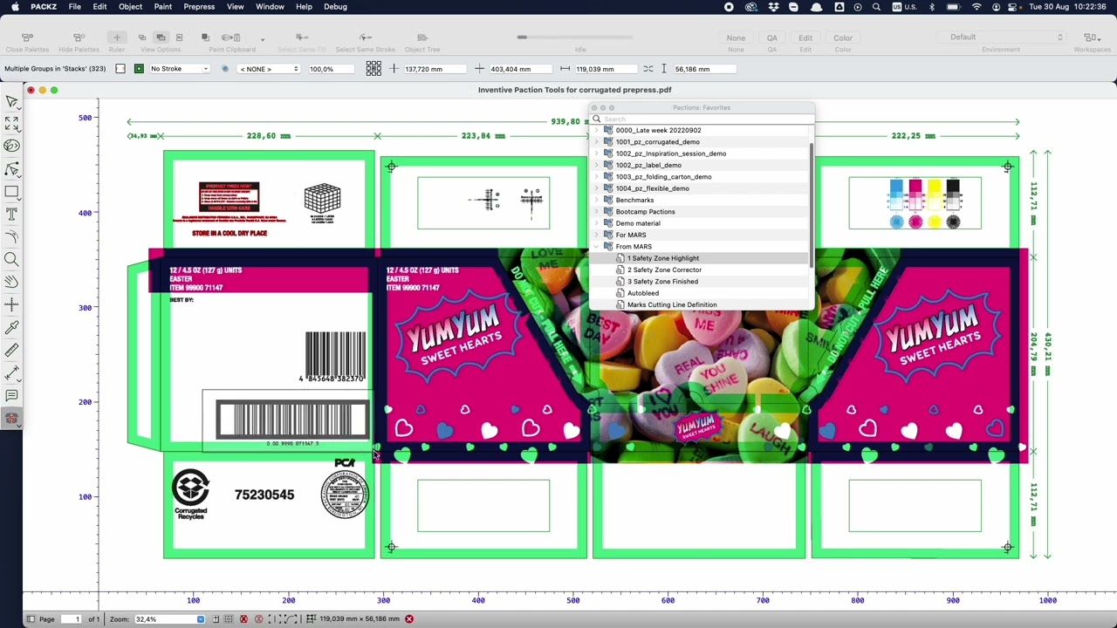Click the None mode button
The height and width of the screenshot is (628, 1117).
click(736, 38)
